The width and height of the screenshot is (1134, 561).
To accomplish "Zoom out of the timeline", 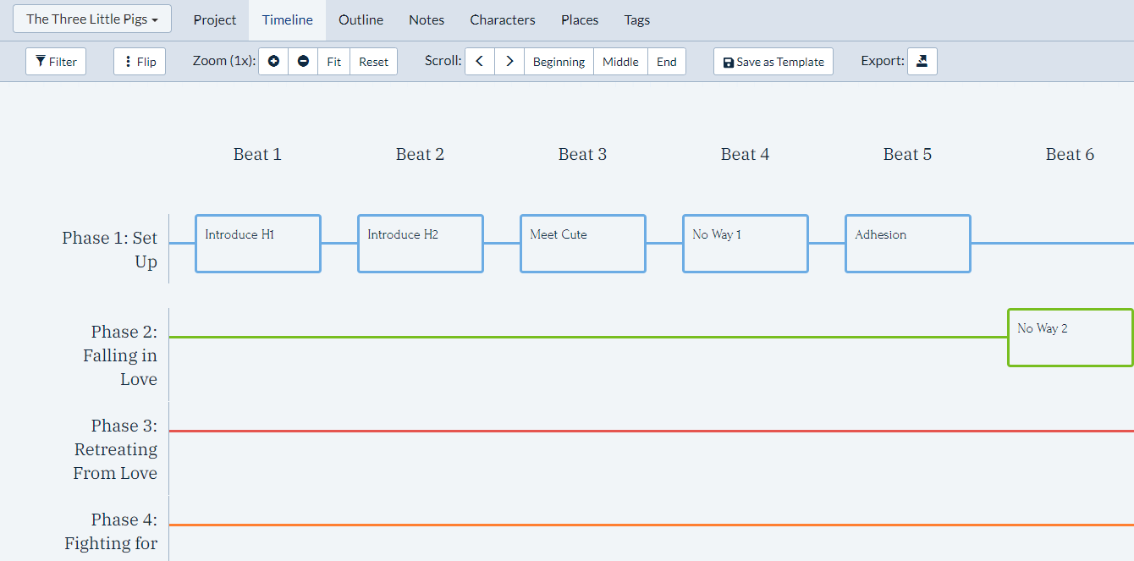I will pyautogui.click(x=303, y=61).
